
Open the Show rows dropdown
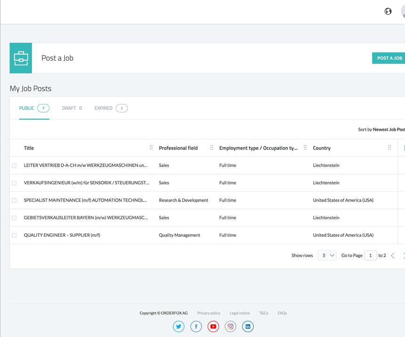click(327, 256)
